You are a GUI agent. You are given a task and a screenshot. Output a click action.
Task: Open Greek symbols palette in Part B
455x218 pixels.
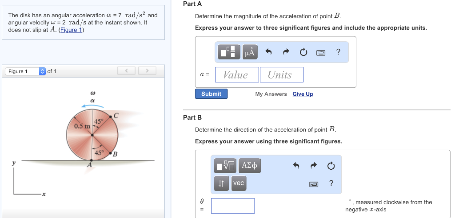(250, 166)
